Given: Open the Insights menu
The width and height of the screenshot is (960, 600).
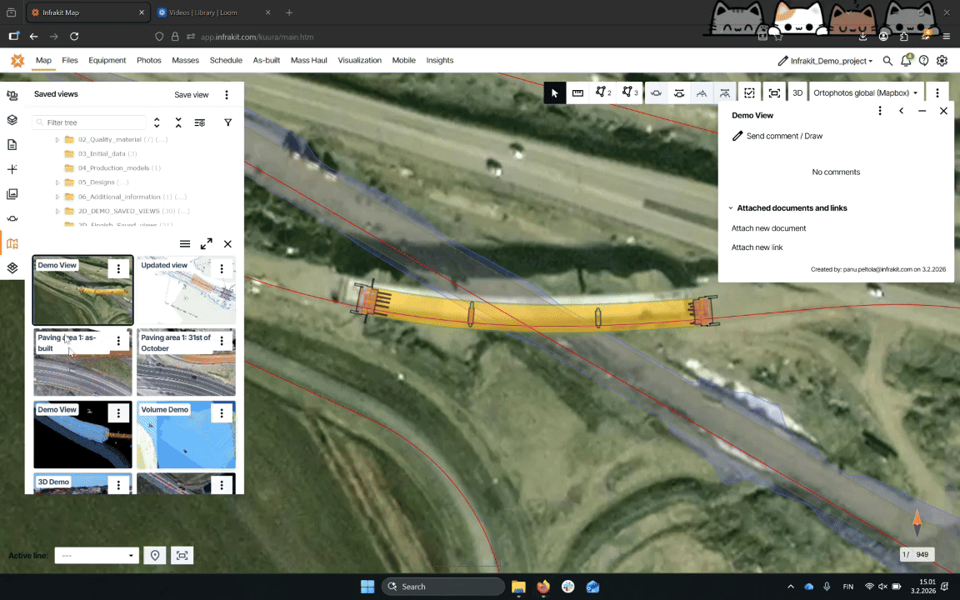Looking at the screenshot, I should [440, 60].
